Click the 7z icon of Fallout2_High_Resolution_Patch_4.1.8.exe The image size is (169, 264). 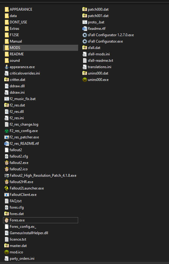click(x=7, y=175)
